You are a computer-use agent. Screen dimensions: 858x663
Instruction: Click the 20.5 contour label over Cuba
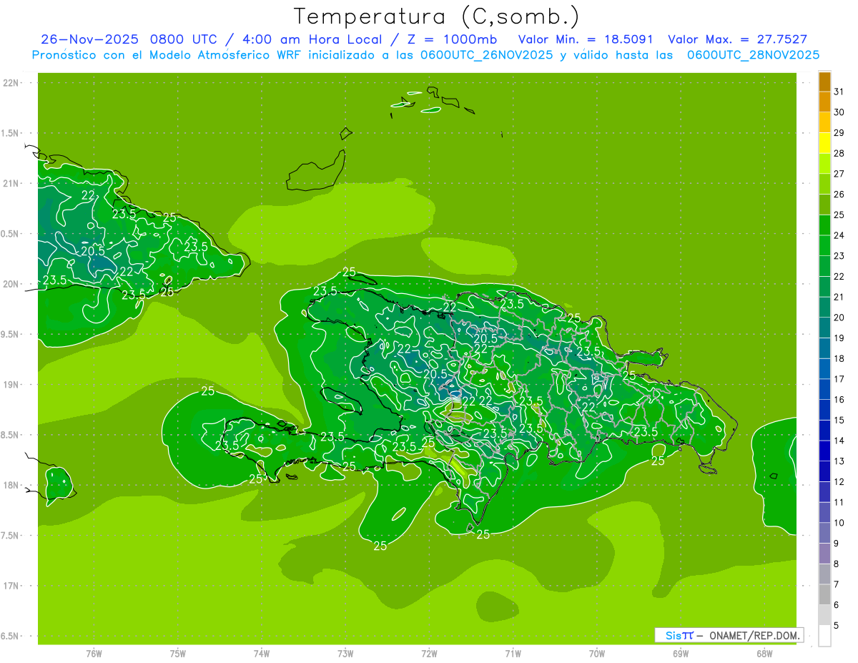pos(93,251)
